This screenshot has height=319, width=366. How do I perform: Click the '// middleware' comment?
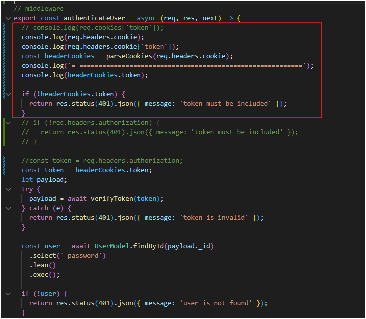[x=39, y=9]
